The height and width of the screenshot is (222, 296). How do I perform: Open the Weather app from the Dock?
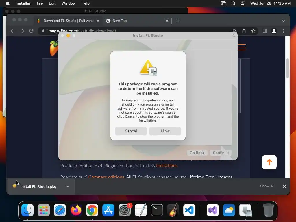pos(229,210)
